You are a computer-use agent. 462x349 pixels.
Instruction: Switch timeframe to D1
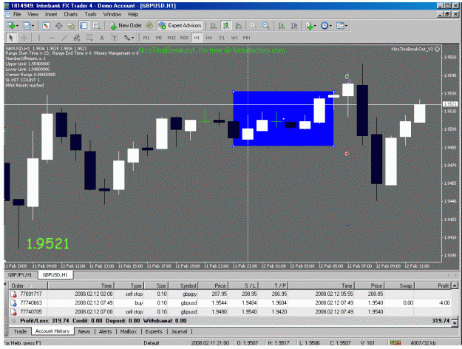pos(222,38)
